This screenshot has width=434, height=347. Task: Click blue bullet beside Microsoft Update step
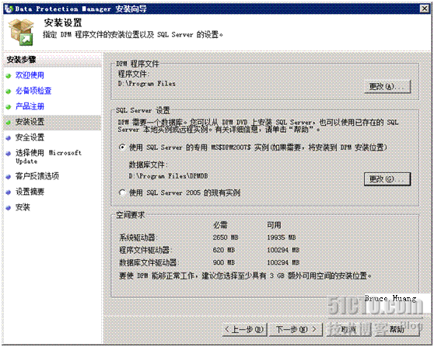point(9,154)
